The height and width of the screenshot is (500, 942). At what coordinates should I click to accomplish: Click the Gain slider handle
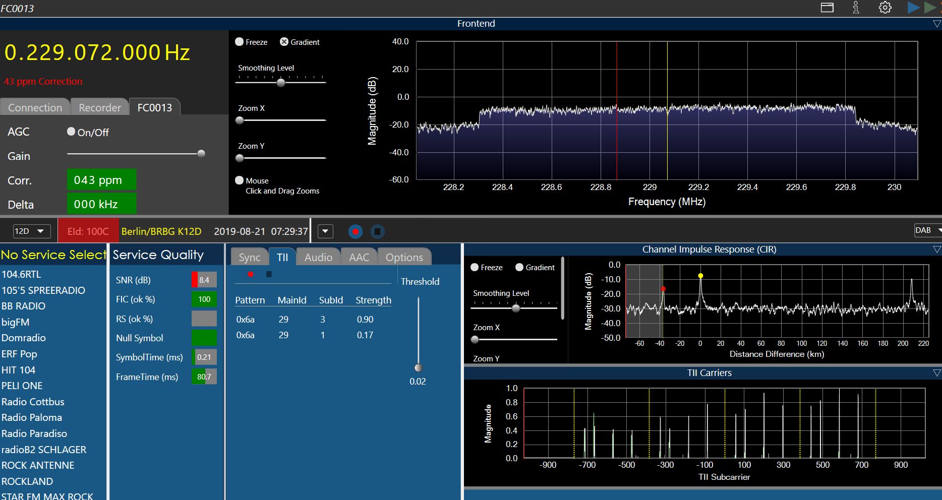pos(201,154)
